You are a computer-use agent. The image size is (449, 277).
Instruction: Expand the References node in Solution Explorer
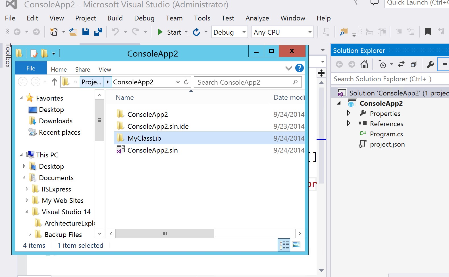(x=349, y=123)
